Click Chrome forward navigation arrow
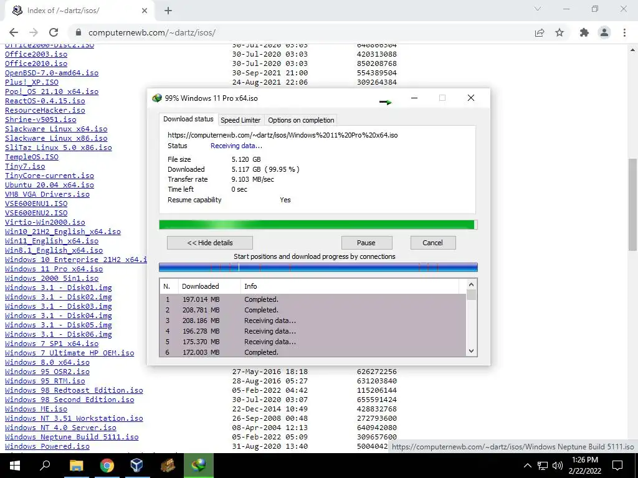Screen dimensions: 638x478 pos(34,32)
